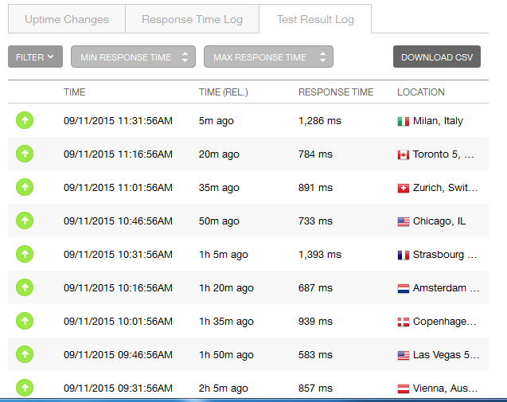Click the '1h 50m ago' relative time
Screen dimensions: 507x402
(226, 355)
